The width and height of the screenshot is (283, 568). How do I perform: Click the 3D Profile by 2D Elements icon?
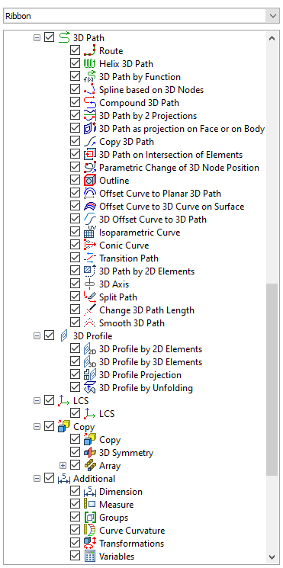[89, 349]
